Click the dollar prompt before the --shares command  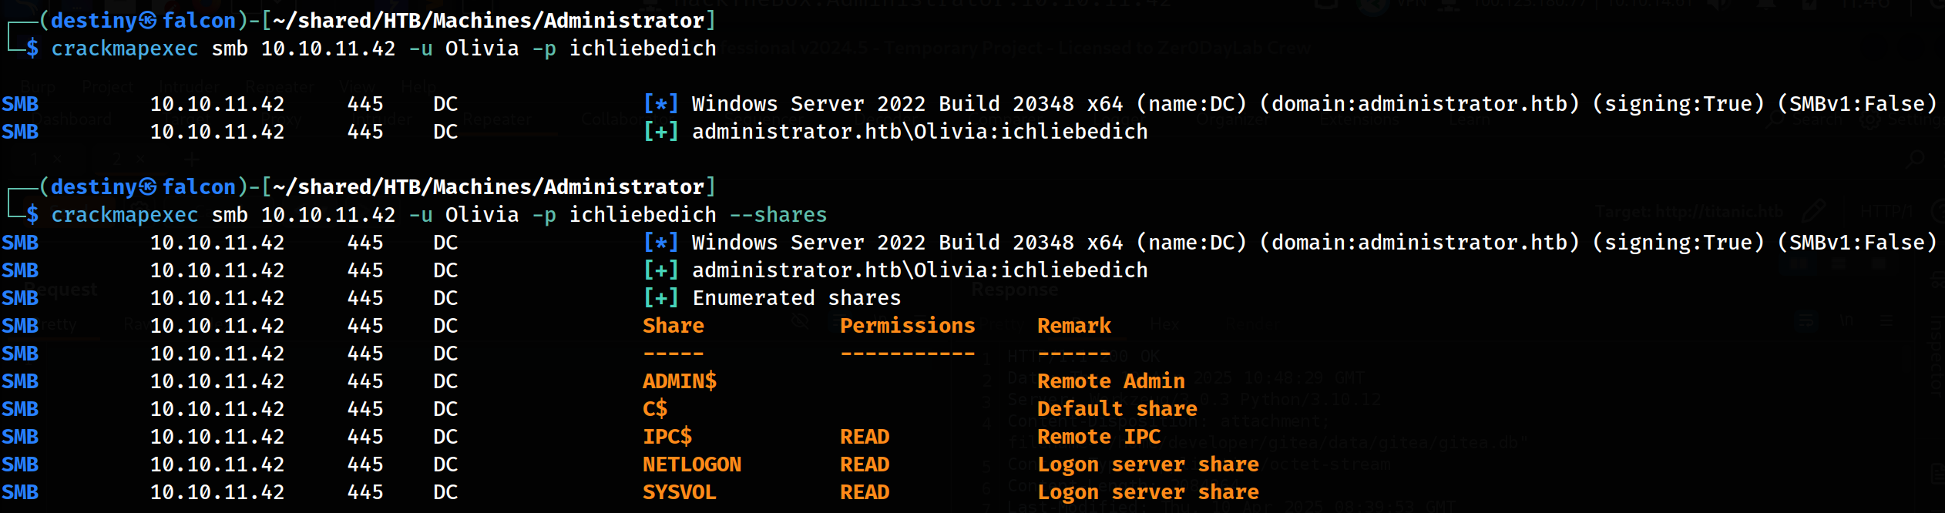coord(32,215)
